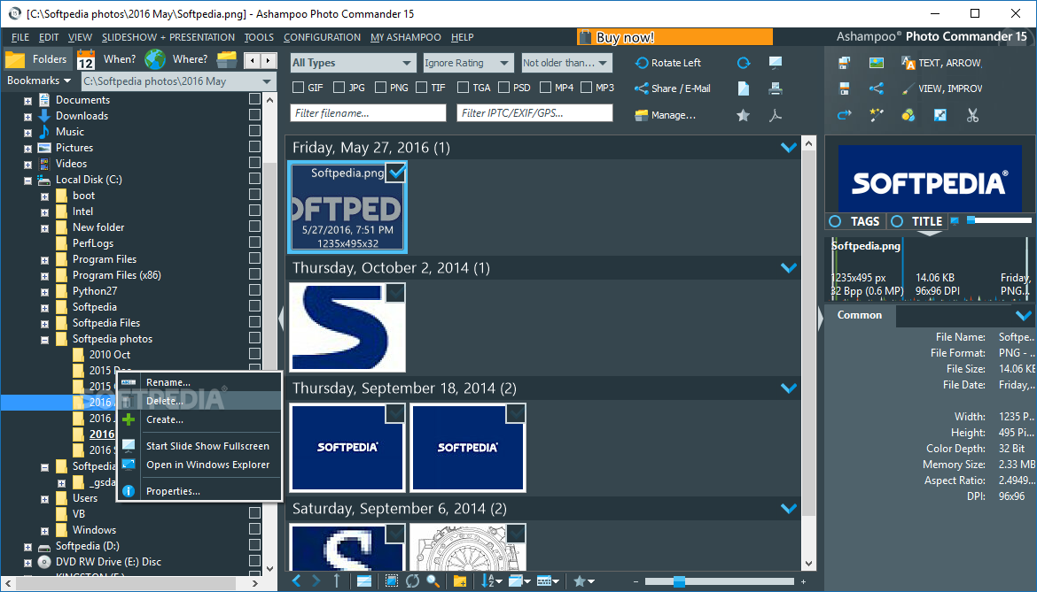Click the Manage... button
Image resolution: width=1037 pixels, height=592 pixels.
[666, 116]
